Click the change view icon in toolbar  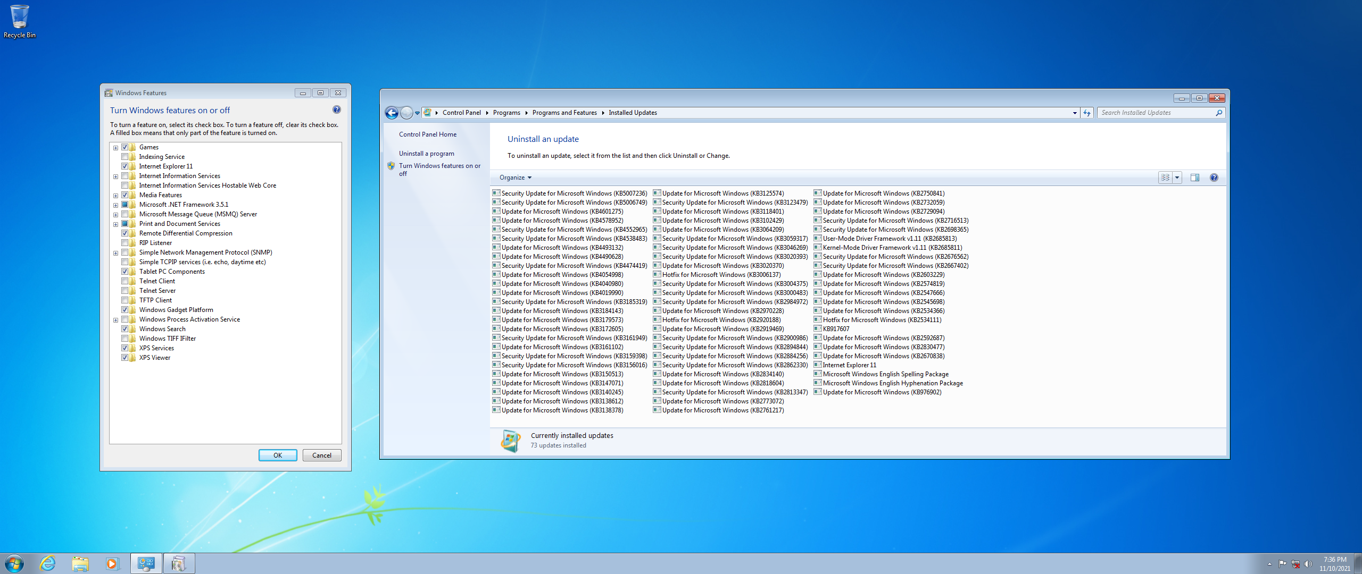(1165, 178)
